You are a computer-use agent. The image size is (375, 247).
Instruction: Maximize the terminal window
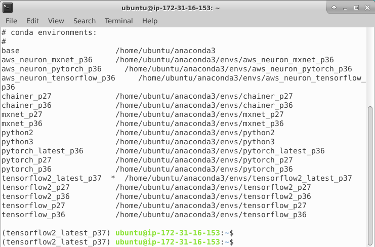(x=356, y=8)
